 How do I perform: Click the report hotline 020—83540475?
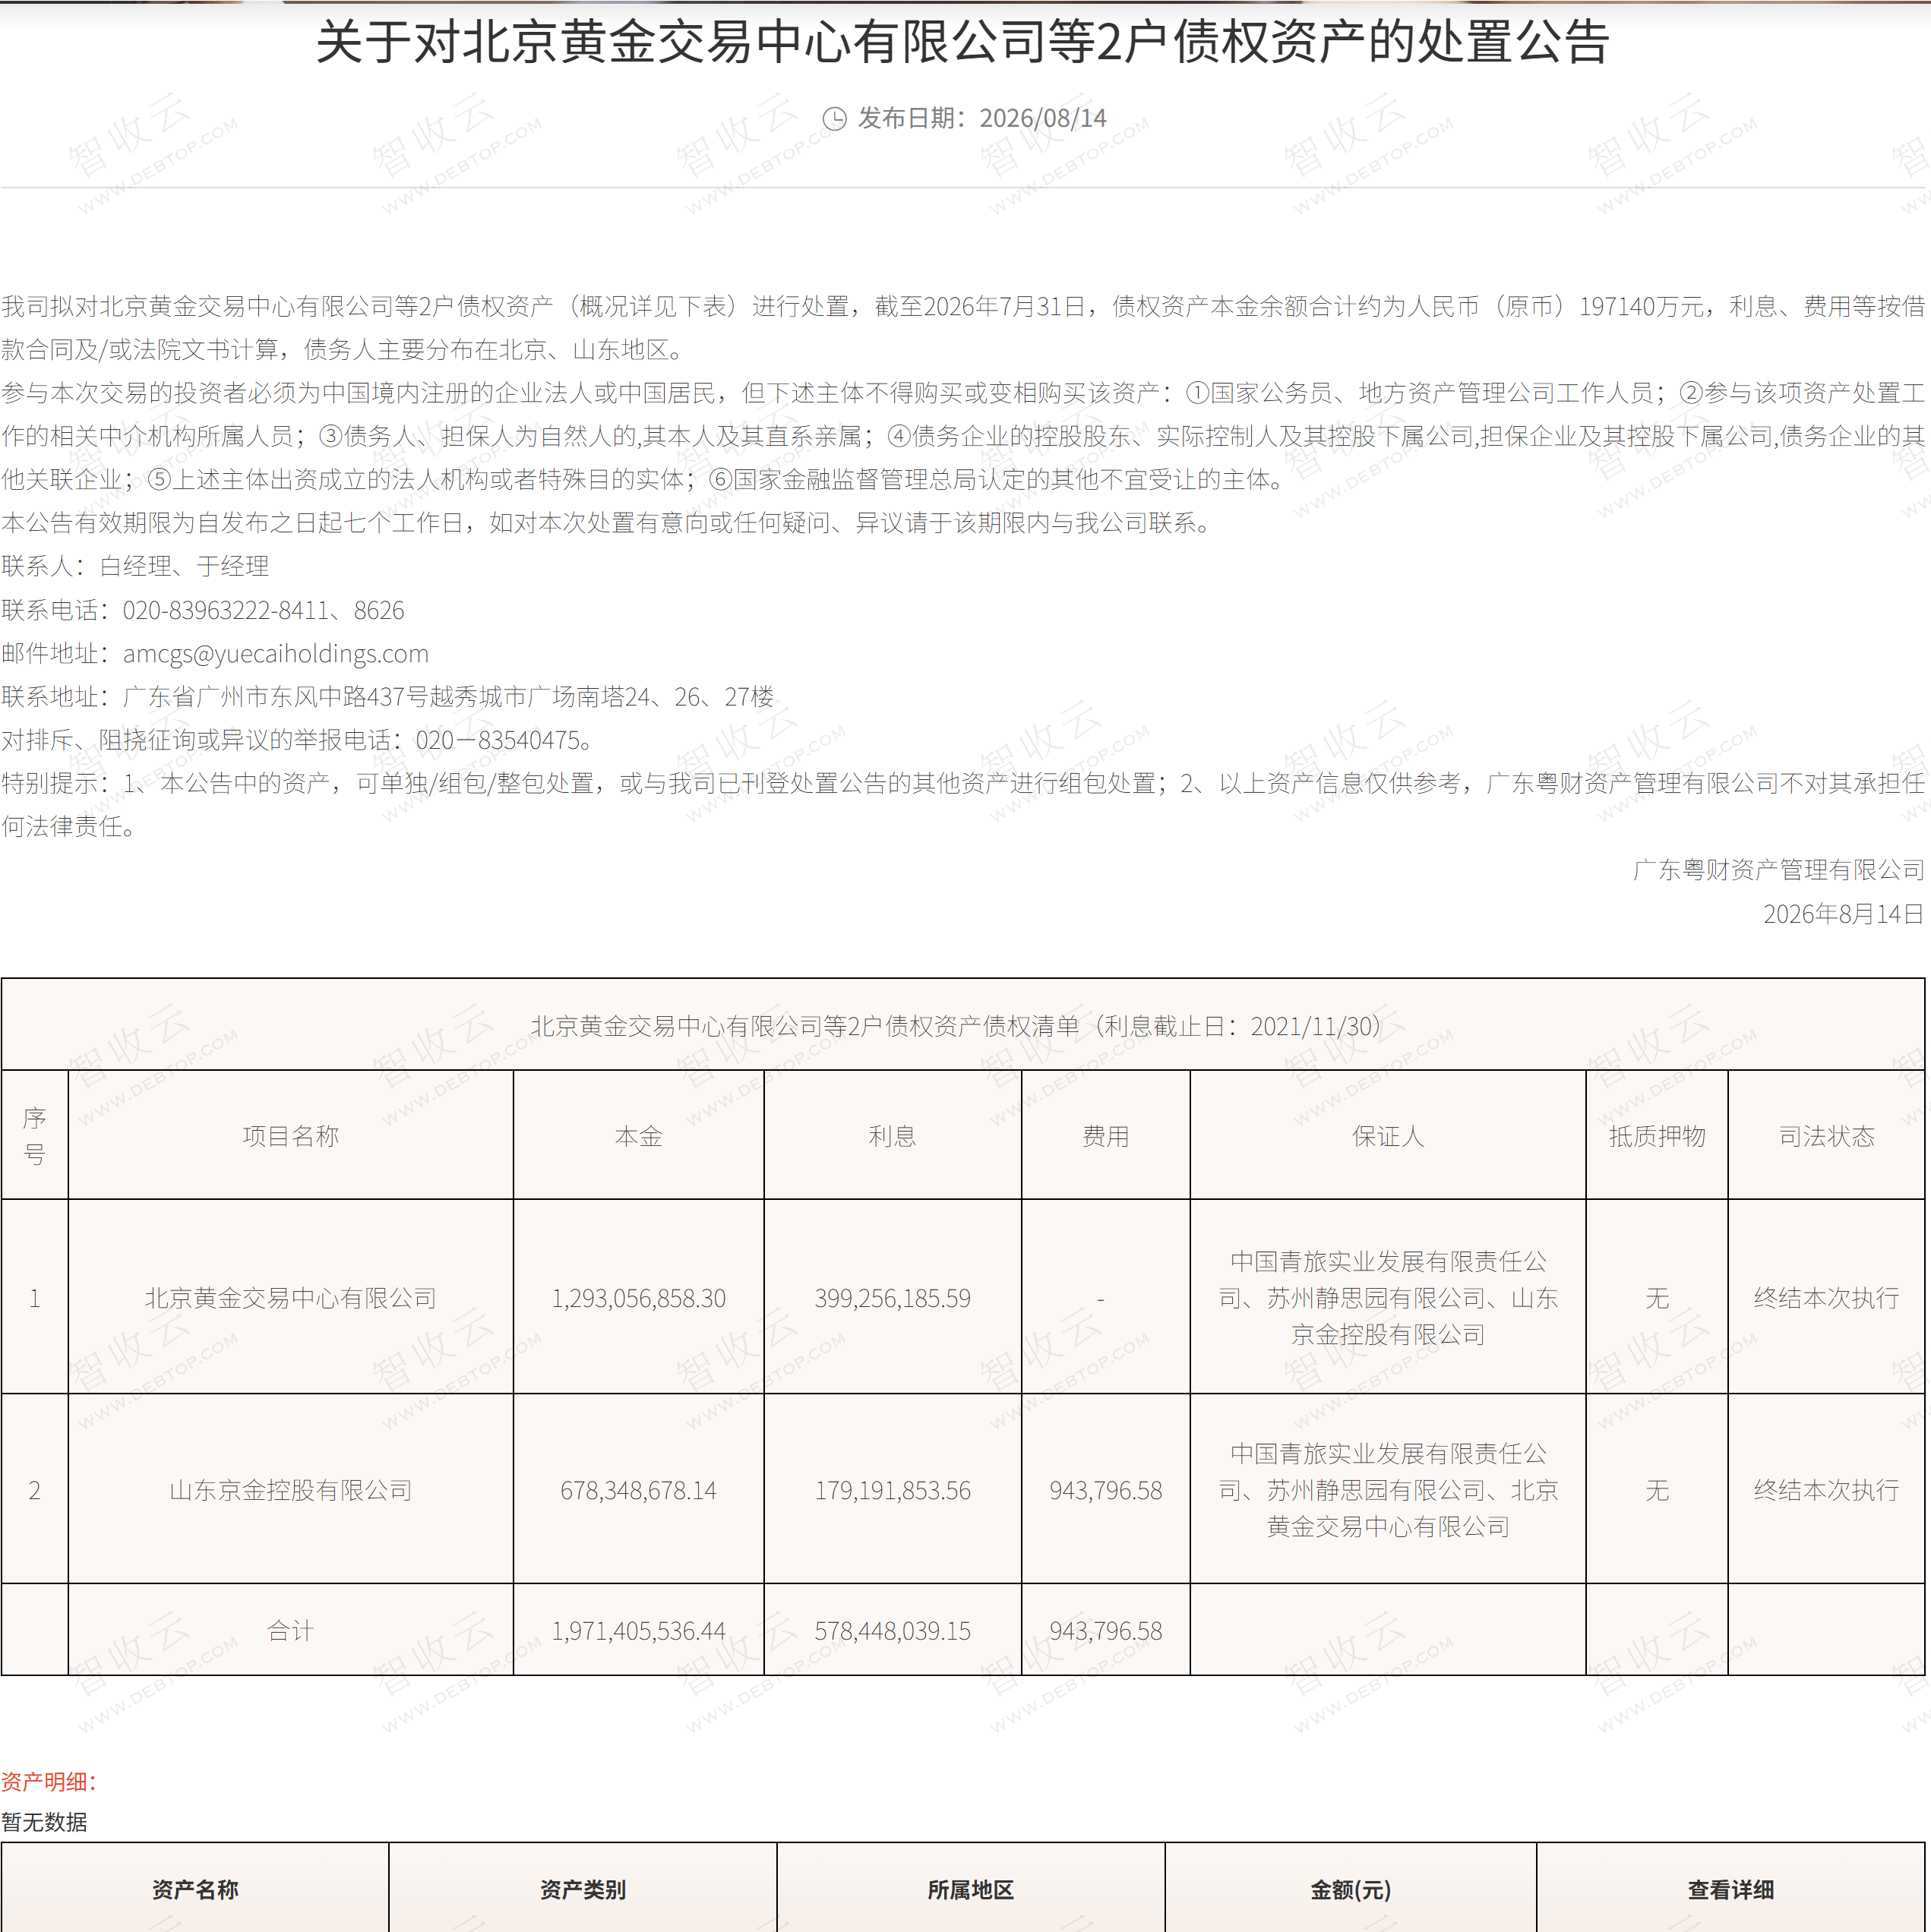click(498, 740)
